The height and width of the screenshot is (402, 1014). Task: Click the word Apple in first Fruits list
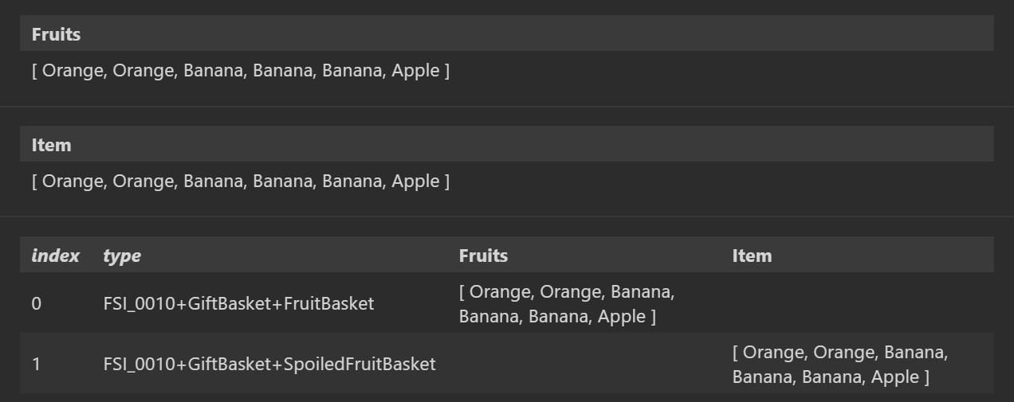coord(415,71)
